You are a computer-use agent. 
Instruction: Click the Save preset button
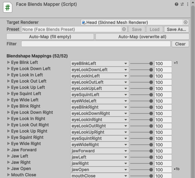136,29
